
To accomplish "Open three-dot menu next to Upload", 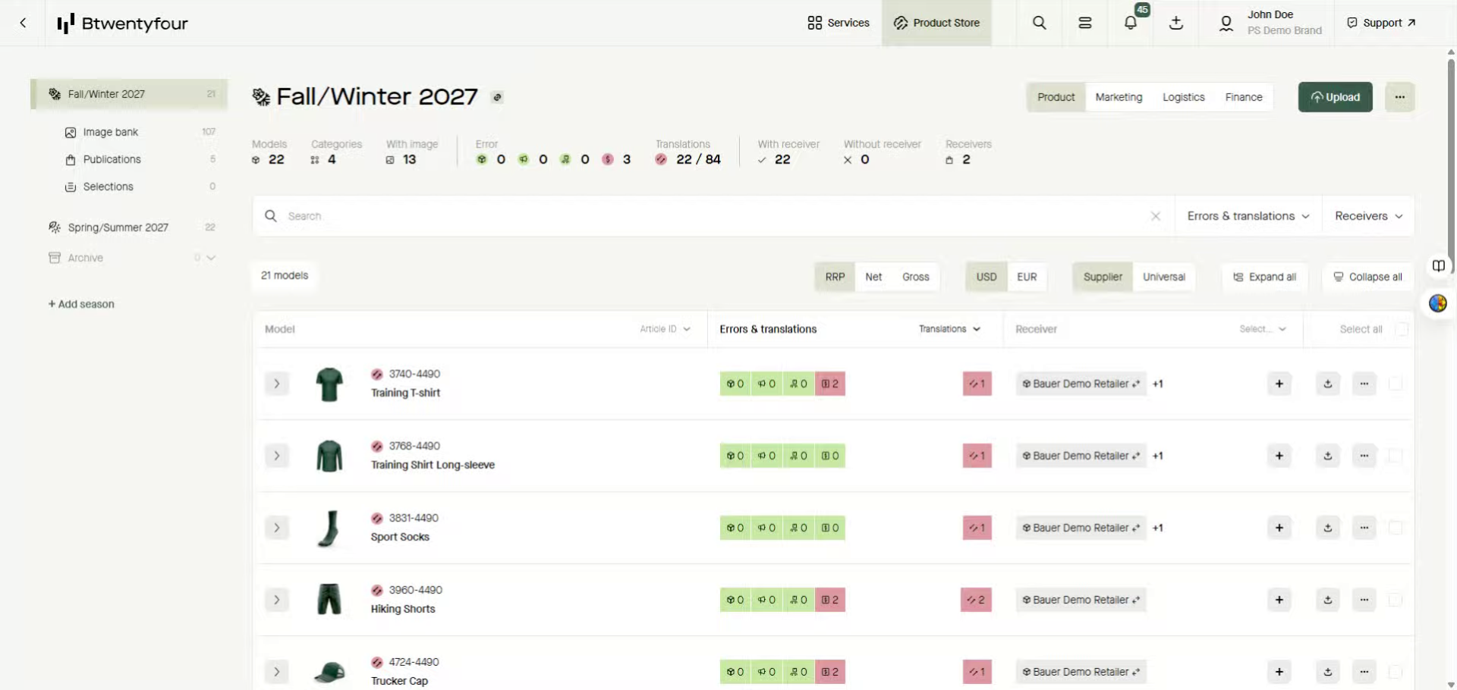I will coord(1399,97).
